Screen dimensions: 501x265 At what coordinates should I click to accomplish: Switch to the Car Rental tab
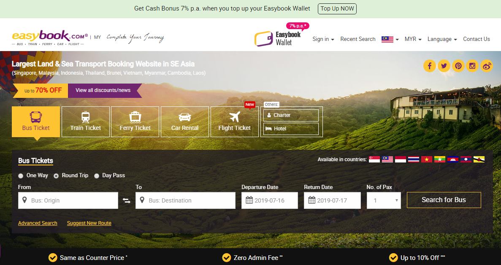point(185,122)
